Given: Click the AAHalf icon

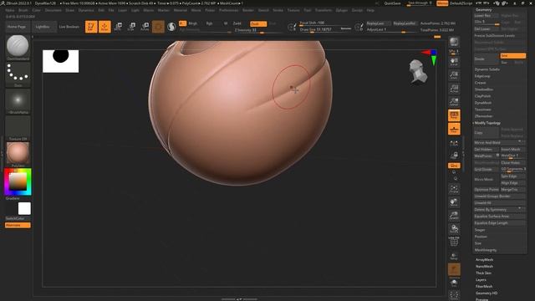Looking at the screenshot, I should (x=454, y=101).
